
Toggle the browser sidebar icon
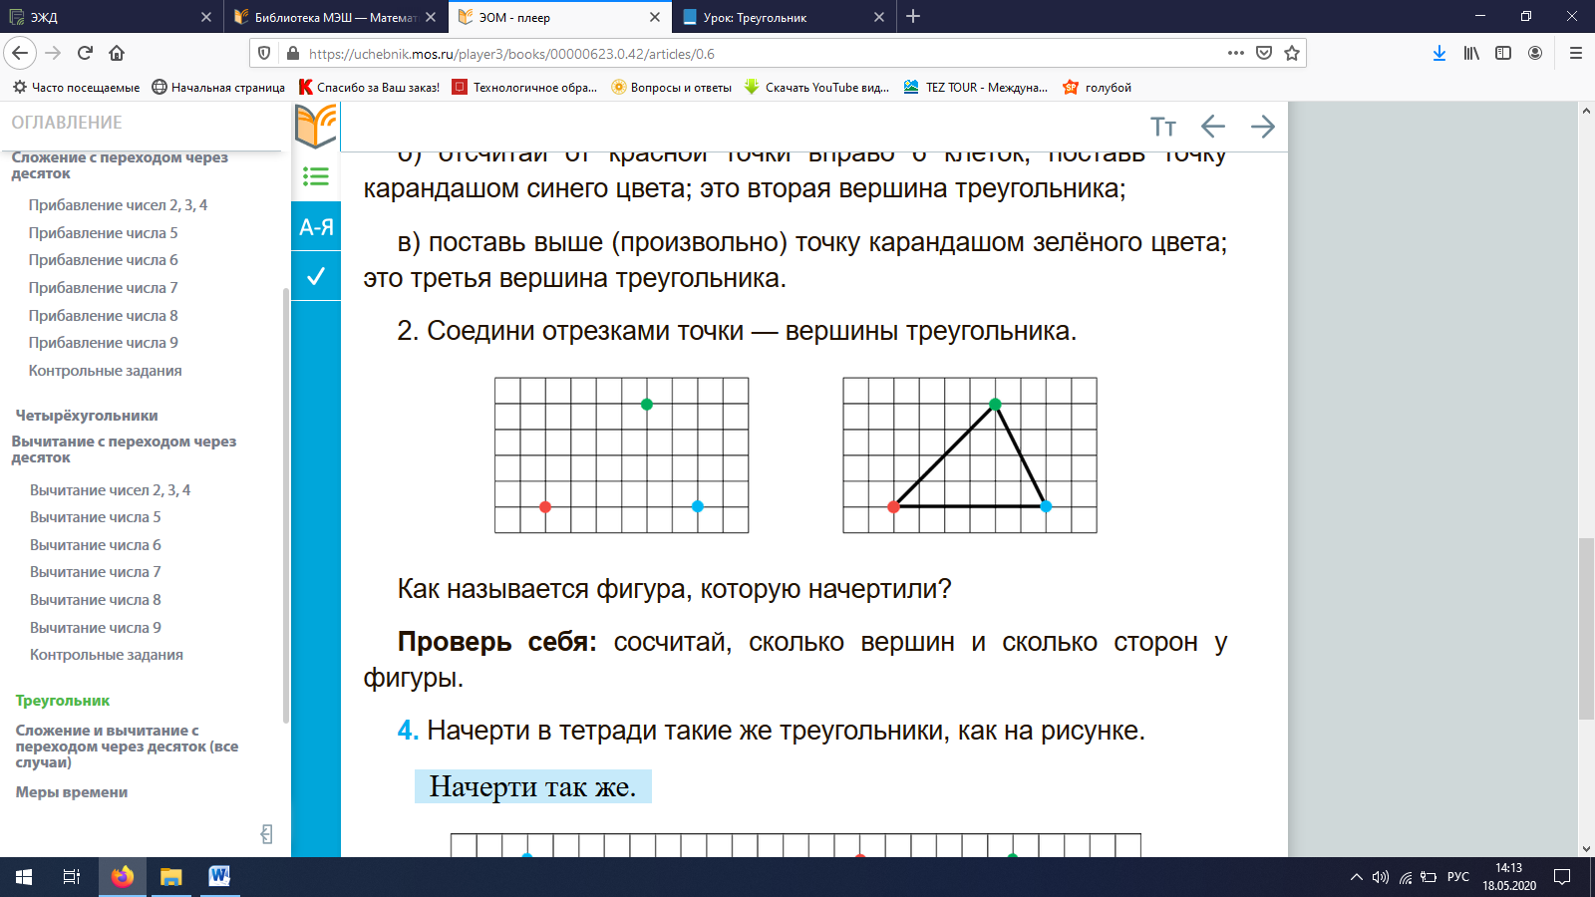click(1503, 53)
